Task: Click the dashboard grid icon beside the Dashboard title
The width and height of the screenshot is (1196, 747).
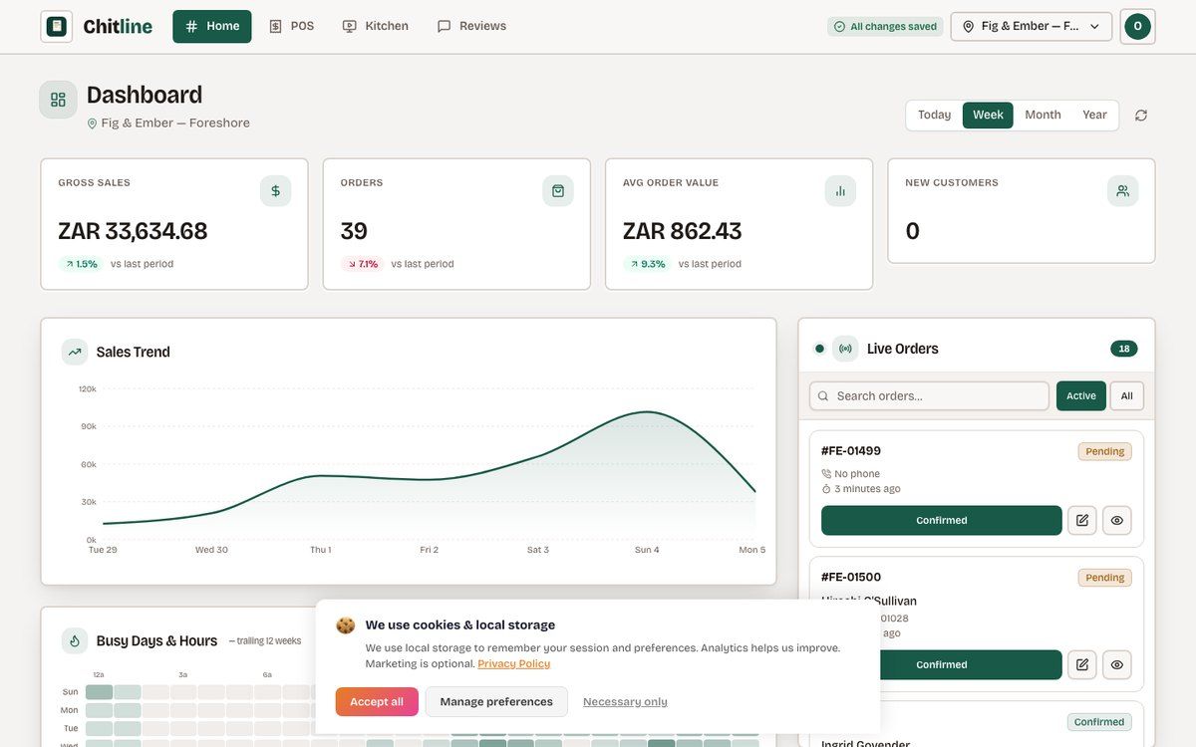Action: (58, 100)
